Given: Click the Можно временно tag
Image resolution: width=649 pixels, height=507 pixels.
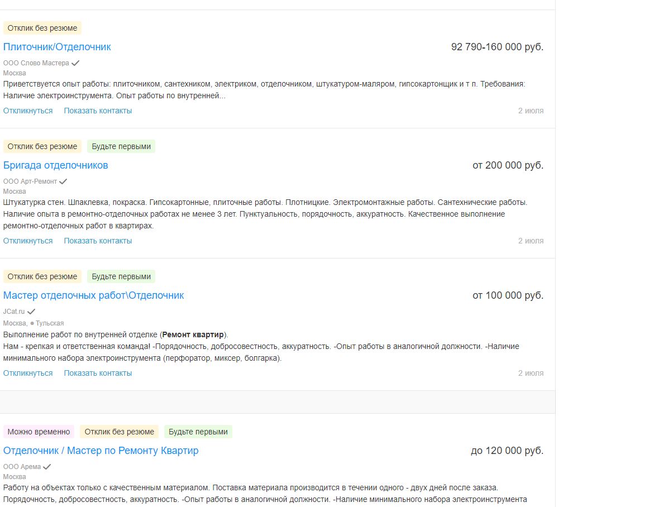Looking at the screenshot, I should [39, 432].
